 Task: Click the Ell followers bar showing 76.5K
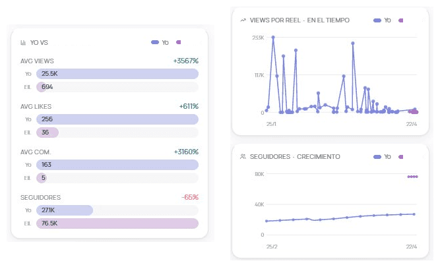point(117,223)
